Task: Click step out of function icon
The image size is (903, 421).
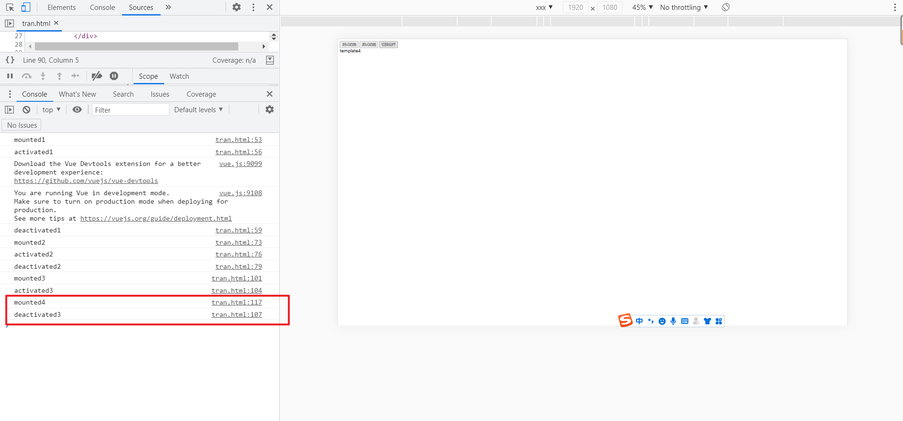Action: coord(59,76)
